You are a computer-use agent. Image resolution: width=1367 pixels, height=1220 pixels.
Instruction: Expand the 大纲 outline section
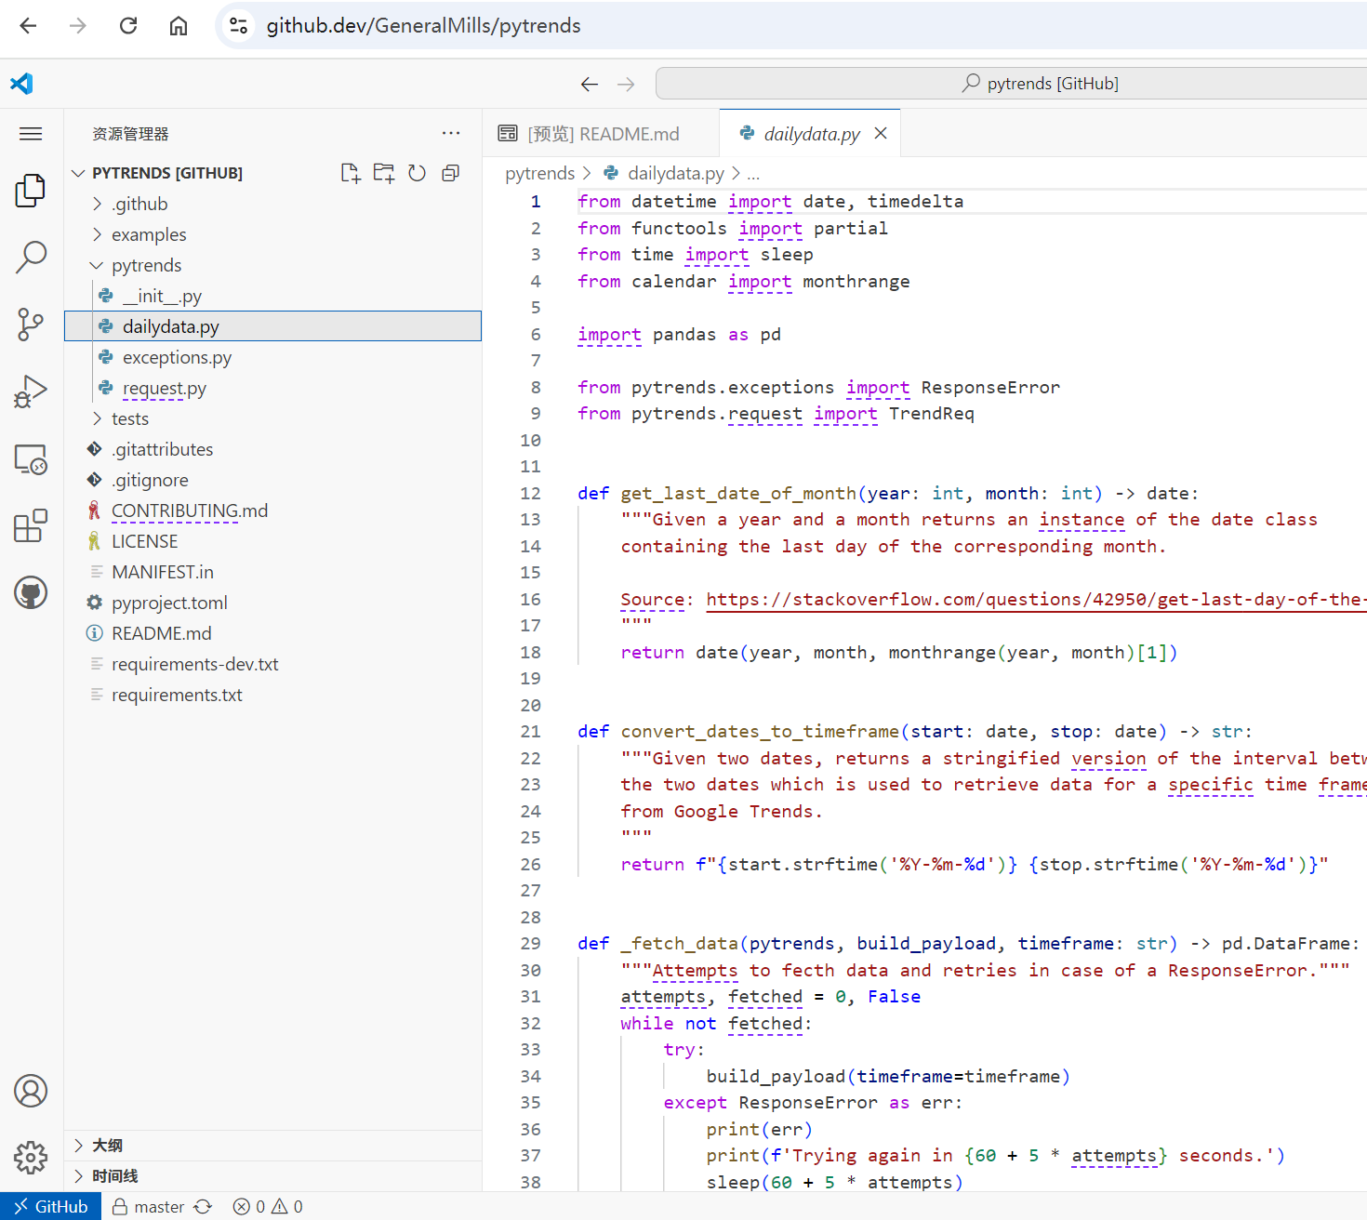[108, 1145]
